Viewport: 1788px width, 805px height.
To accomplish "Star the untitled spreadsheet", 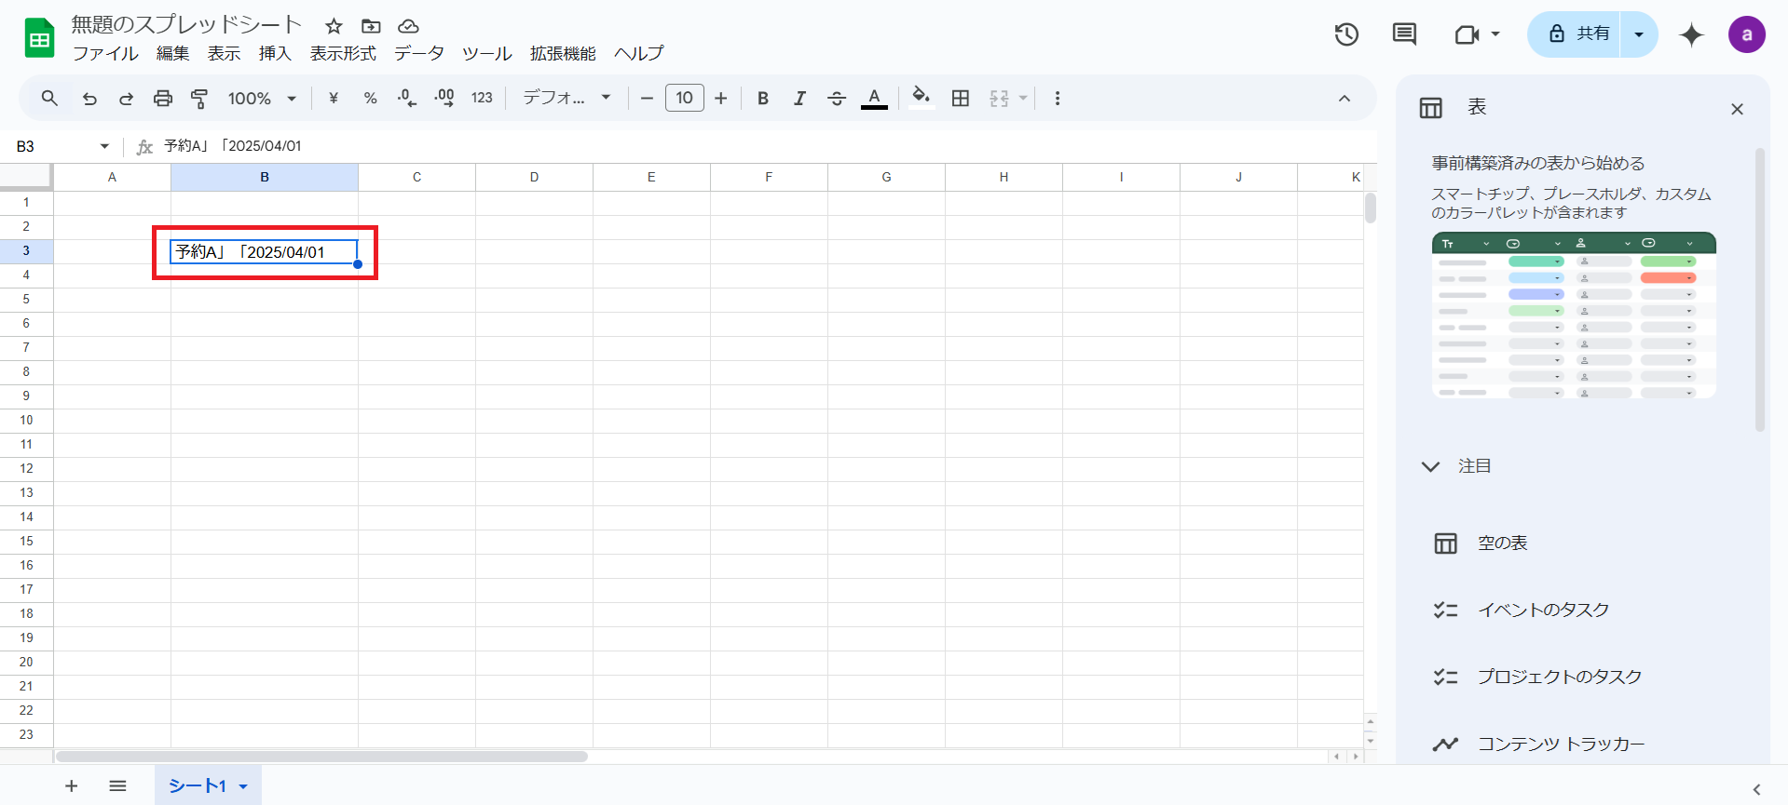I will click(x=334, y=26).
